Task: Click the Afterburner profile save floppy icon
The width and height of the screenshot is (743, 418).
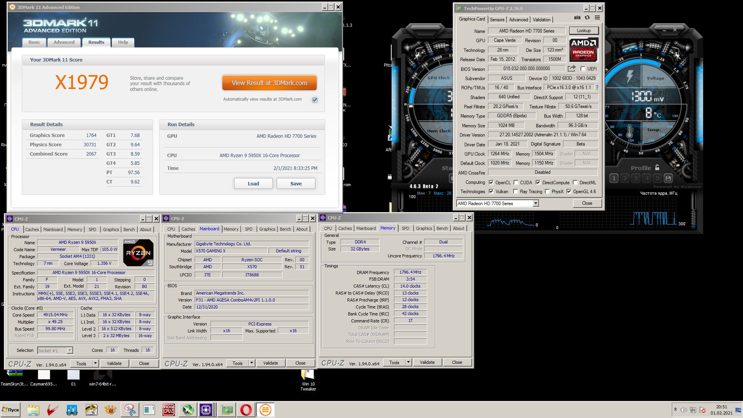Action: point(668,178)
